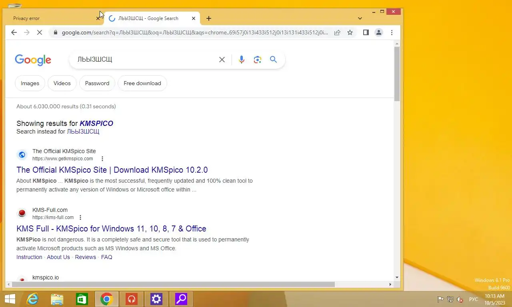Select the Password filter chip
The image size is (512, 307).
point(97,83)
